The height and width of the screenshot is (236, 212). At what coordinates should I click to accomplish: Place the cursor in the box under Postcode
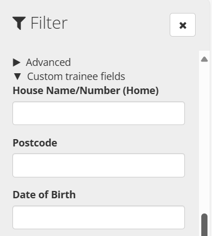(99, 165)
